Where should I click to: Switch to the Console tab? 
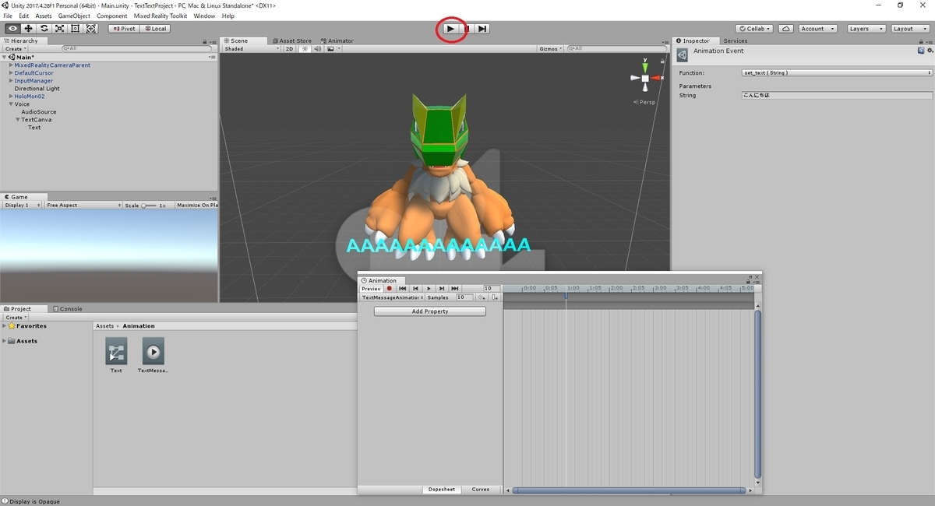point(68,309)
